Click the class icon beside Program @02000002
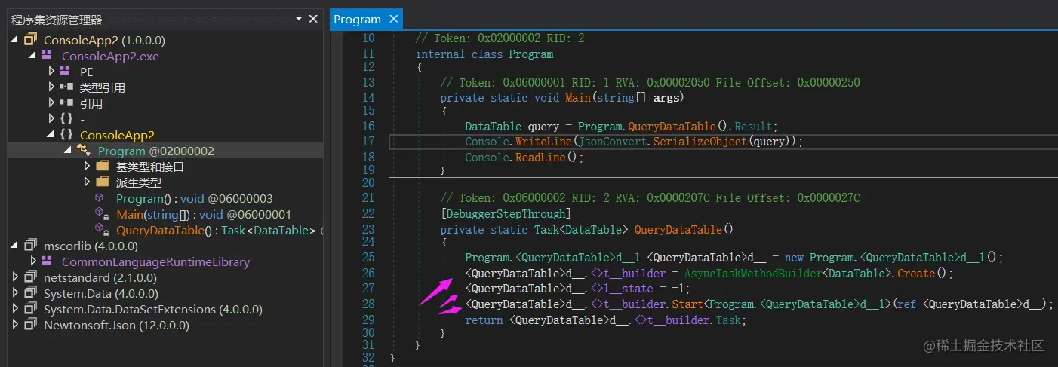 [84, 151]
